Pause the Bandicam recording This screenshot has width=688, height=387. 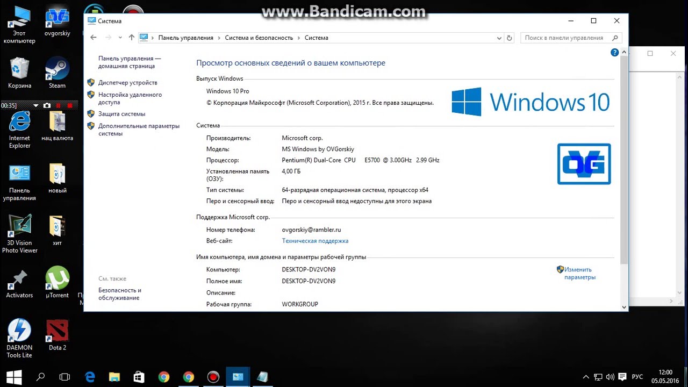58,105
